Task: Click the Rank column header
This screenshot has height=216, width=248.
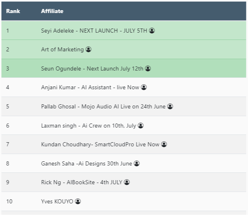Action: (13, 11)
